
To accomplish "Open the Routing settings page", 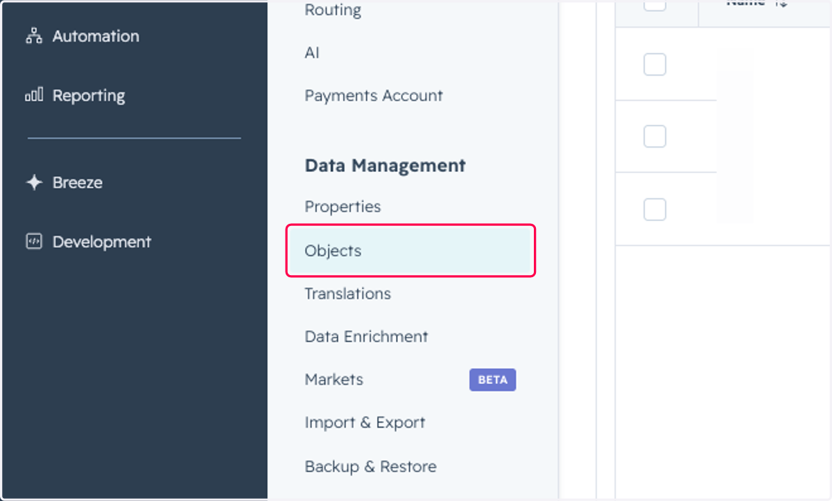I will pyautogui.click(x=333, y=10).
